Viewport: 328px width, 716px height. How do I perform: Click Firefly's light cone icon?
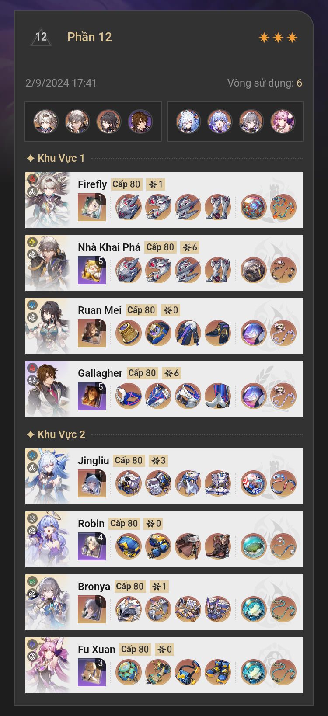pos(92,207)
